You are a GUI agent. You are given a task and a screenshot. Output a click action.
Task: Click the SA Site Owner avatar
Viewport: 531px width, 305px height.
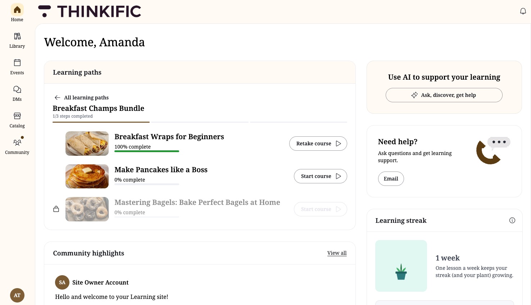[62, 282]
